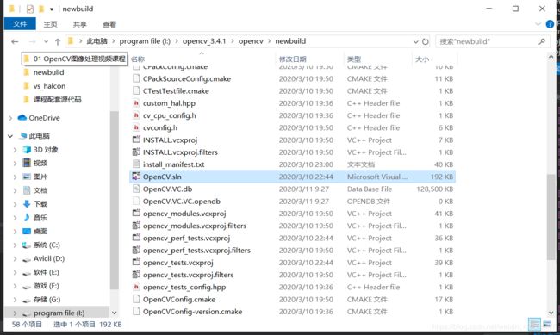Expand the Avicii (D:) drive node
The height and width of the screenshot is (335, 560).
[15, 258]
